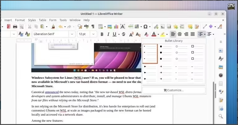The width and height of the screenshot is (238, 125).
Task: Click the Customize button in Bullet Library
Action: (174, 90)
